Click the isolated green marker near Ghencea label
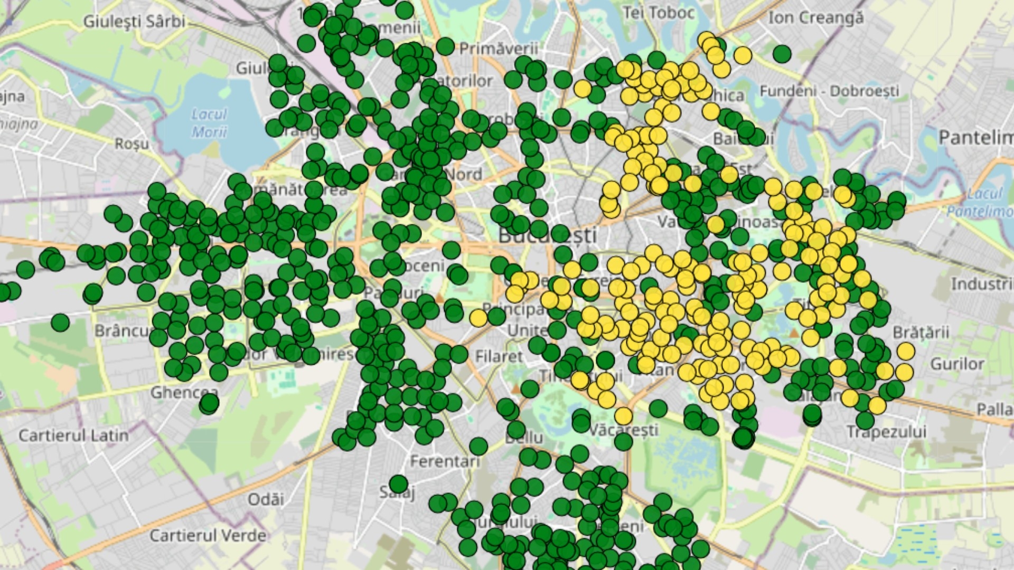Screen dimensions: 1014x570 pyautogui.click(x=209, y=404)
